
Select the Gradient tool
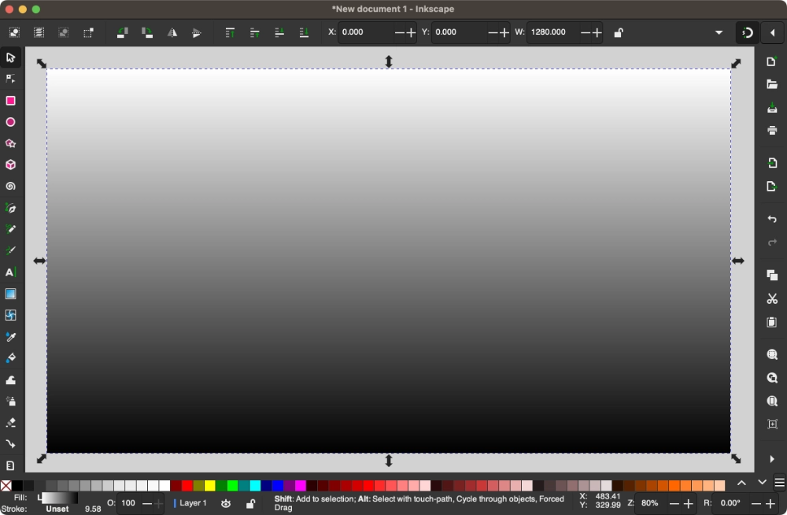pos(10,294)
